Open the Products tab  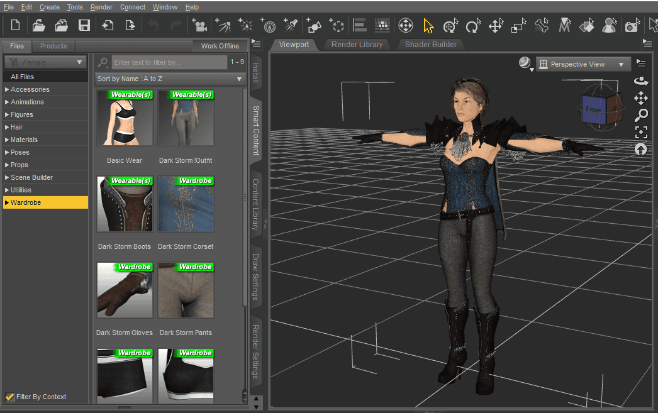tap(53, 46)
